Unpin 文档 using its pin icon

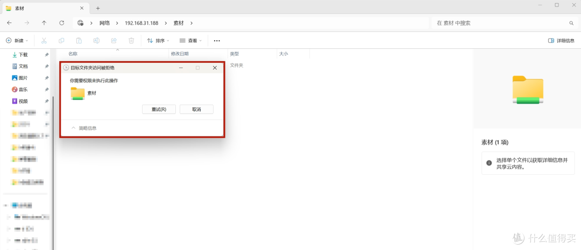47,67
